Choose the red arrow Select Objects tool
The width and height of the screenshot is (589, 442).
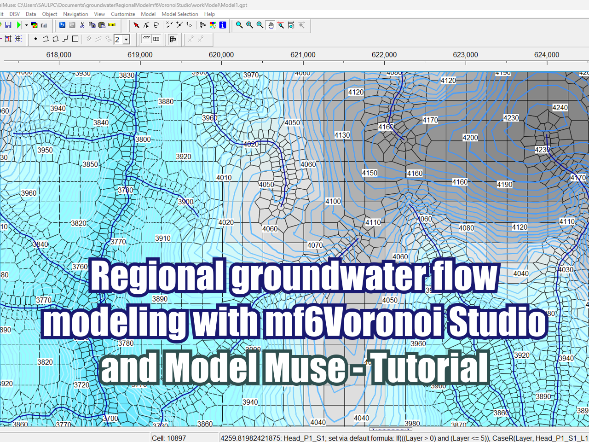136,25
